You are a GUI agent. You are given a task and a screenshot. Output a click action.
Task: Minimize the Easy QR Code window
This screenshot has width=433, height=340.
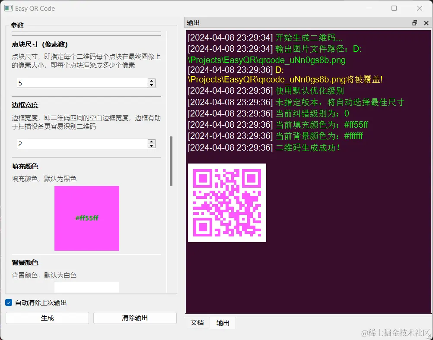point(369,8)
